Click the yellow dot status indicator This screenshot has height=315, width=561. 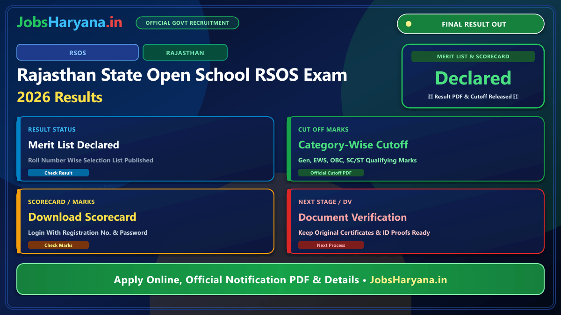point(409,24)
